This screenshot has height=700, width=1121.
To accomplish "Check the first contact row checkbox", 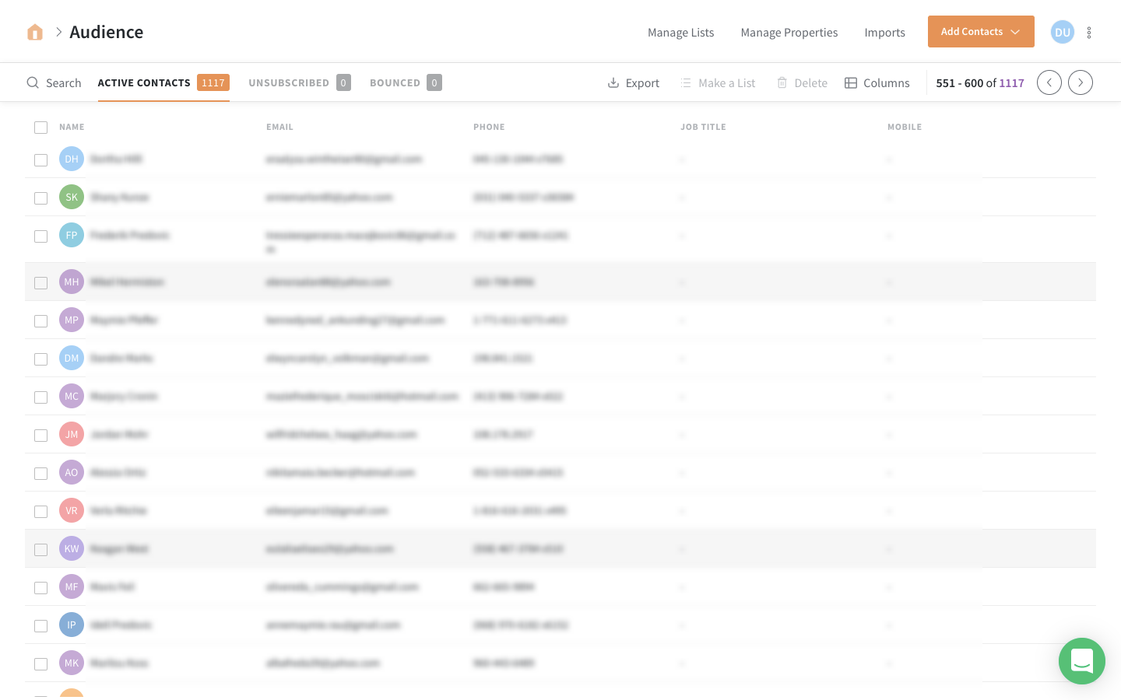I will click(x=40, y=159).
